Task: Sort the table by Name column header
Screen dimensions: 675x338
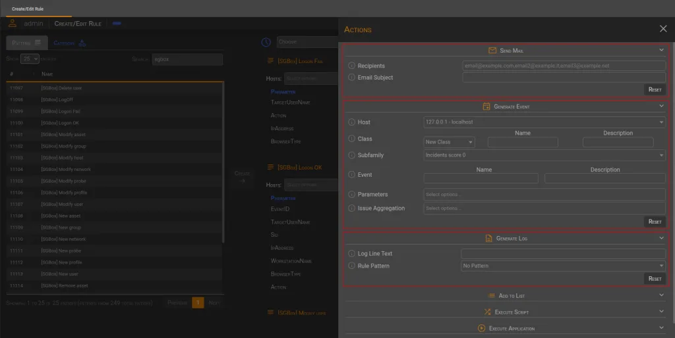Action: 47,74
